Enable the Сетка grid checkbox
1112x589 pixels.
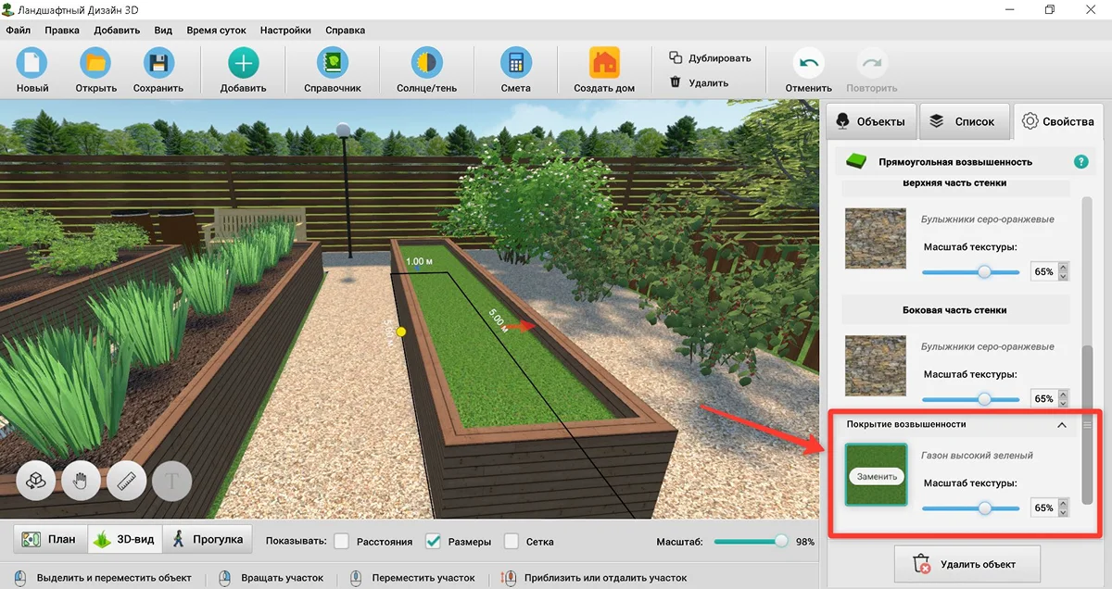point(512,541)
